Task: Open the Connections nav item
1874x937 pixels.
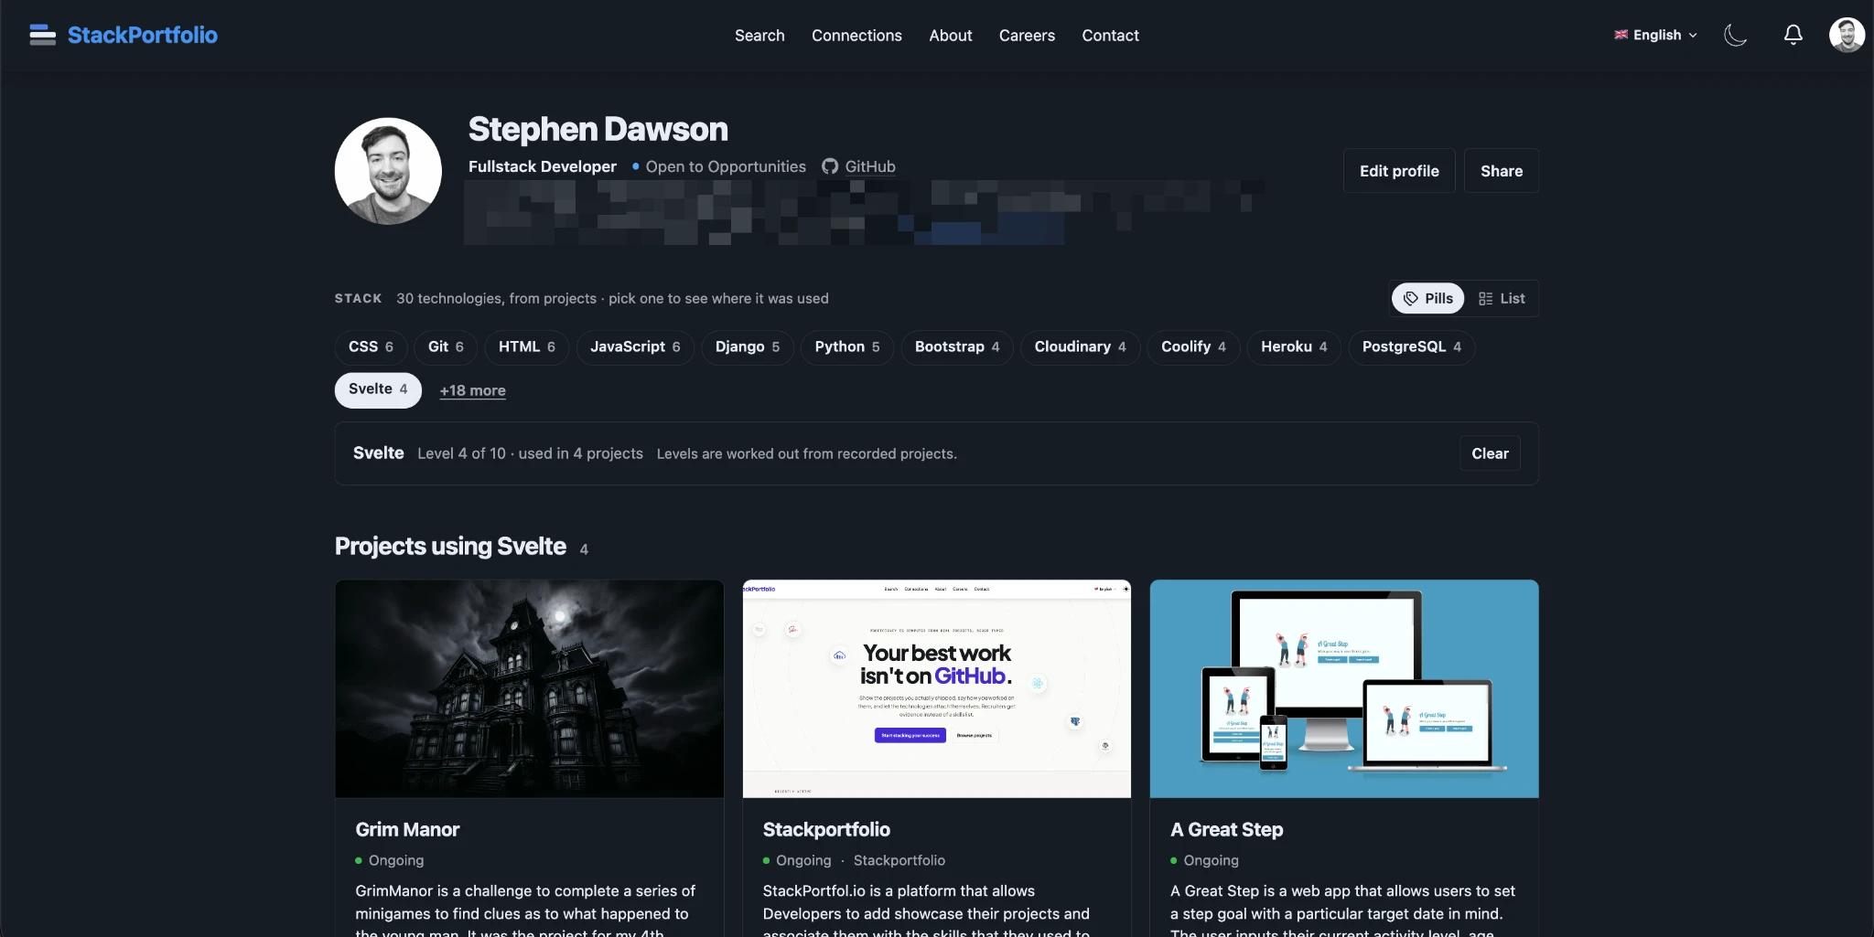Action: point(856,35)
